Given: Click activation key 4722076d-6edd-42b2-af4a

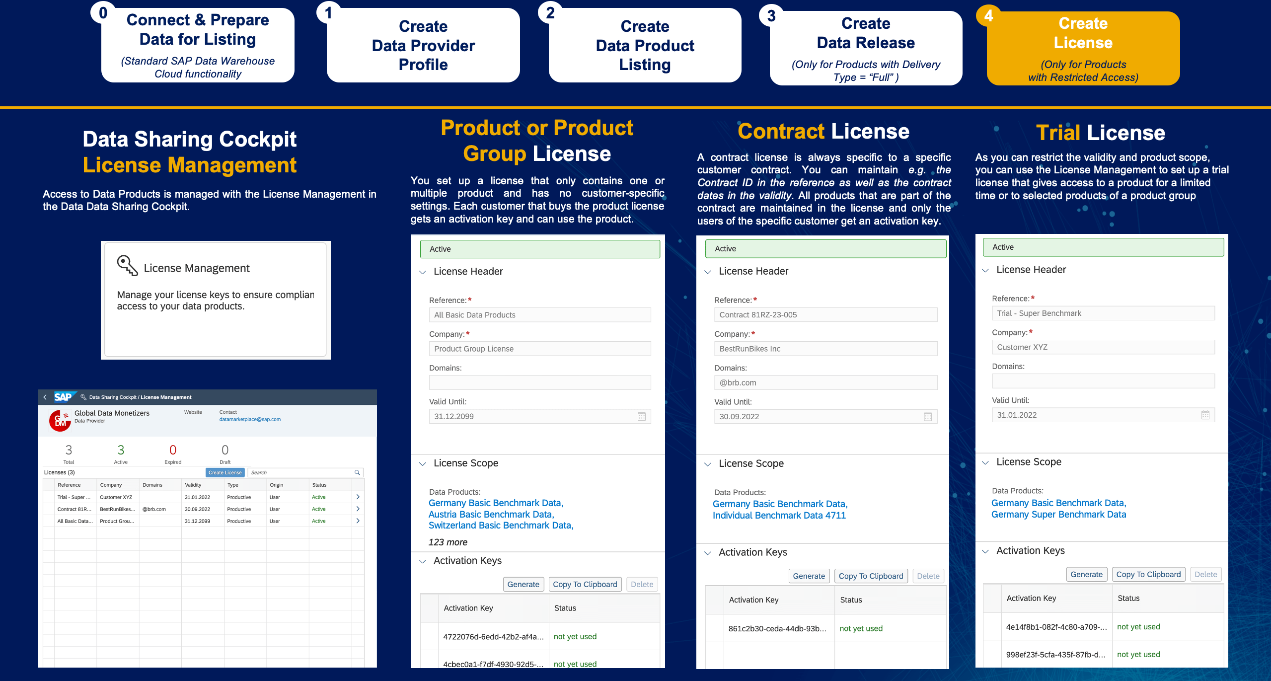Looking at the screenshot, I should (x=494, y=636).
